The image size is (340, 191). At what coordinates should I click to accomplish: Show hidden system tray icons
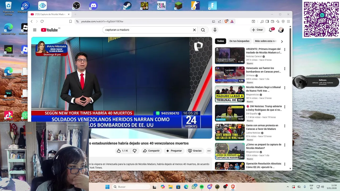coord(288,187)
